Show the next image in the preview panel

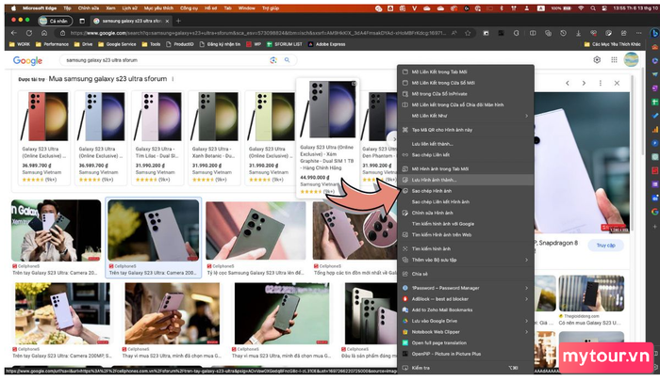[x=584, y=83]
